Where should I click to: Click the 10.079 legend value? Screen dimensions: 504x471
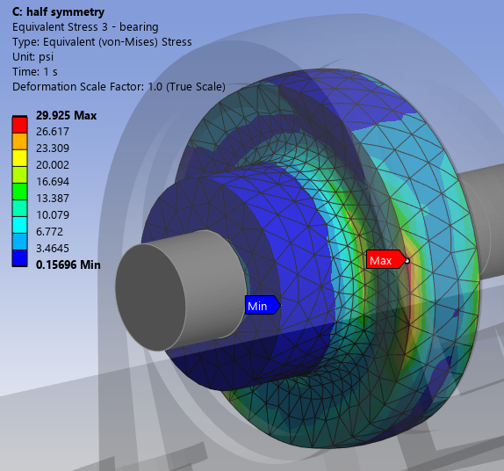click(x=53, y=215)
